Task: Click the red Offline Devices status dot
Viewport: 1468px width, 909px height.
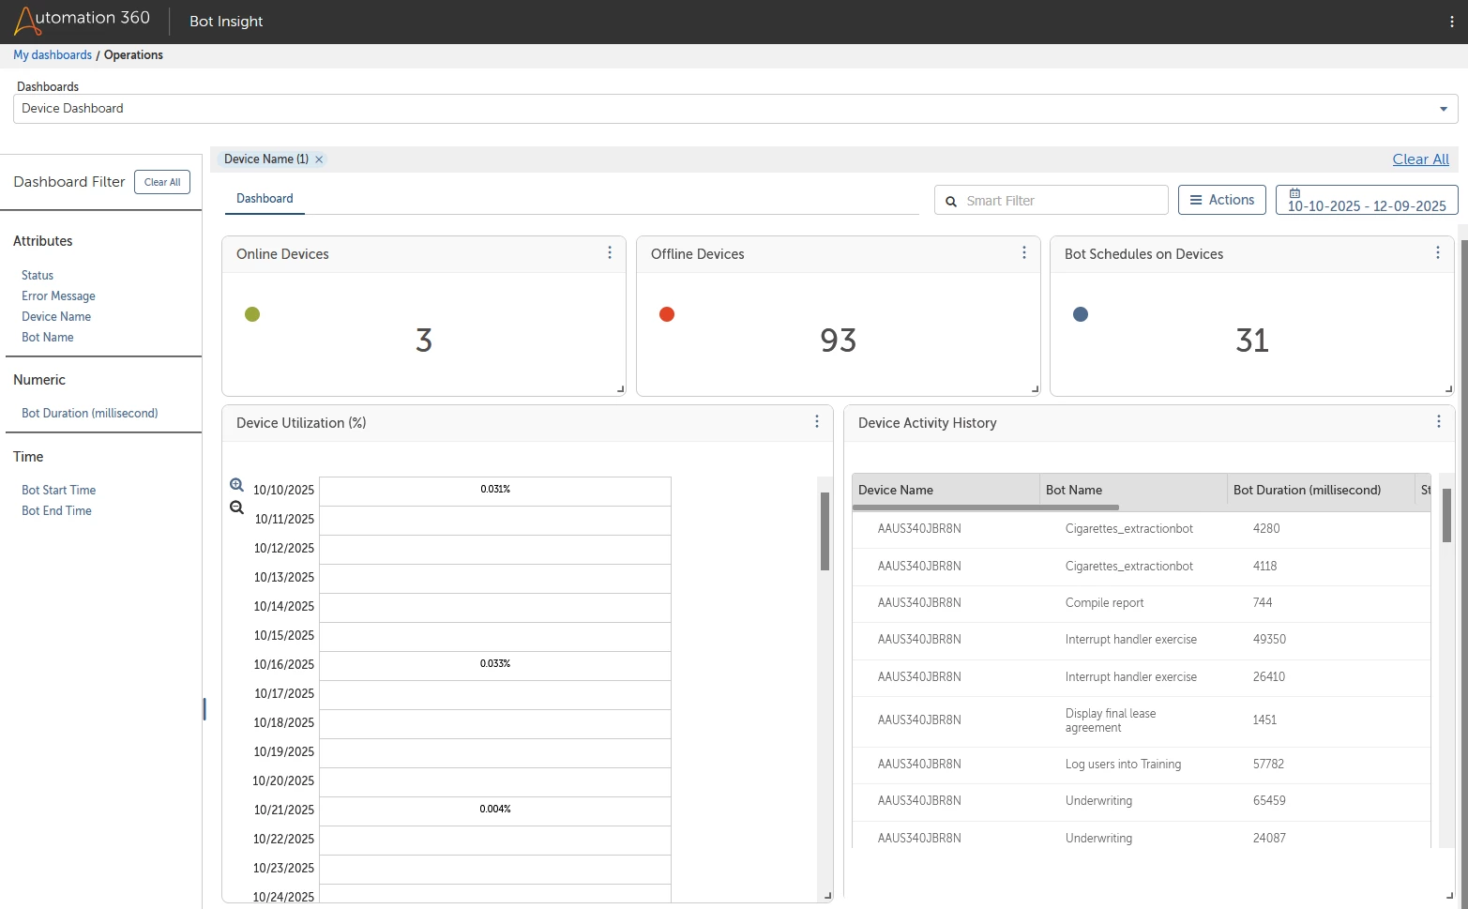Action: pos(667,314)
